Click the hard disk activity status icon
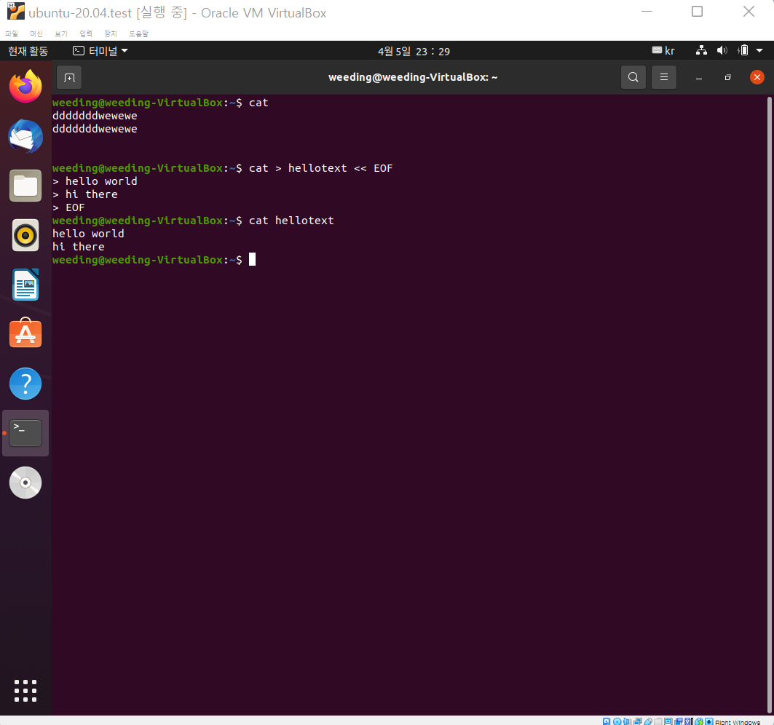 [x=607, y=721]
